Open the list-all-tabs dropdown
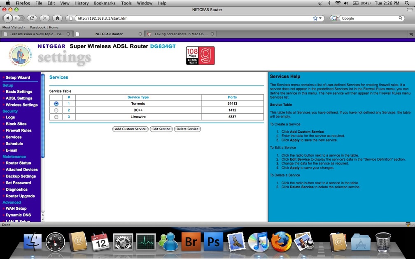 pyautogui.click(x=411, y=34)
